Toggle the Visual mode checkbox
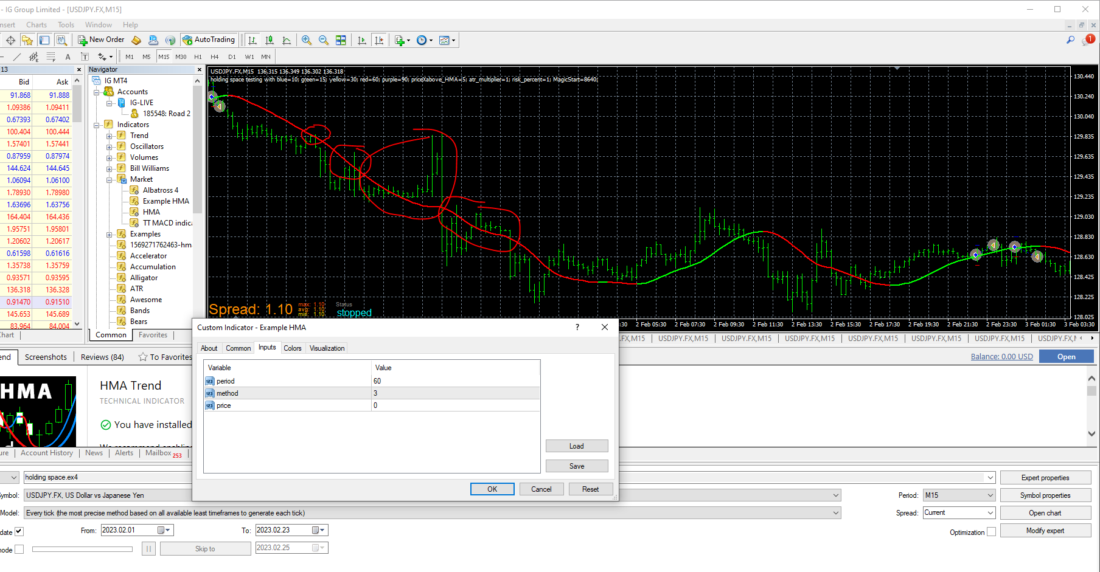Screen dimensions: 1100x572 pos(19,550)
